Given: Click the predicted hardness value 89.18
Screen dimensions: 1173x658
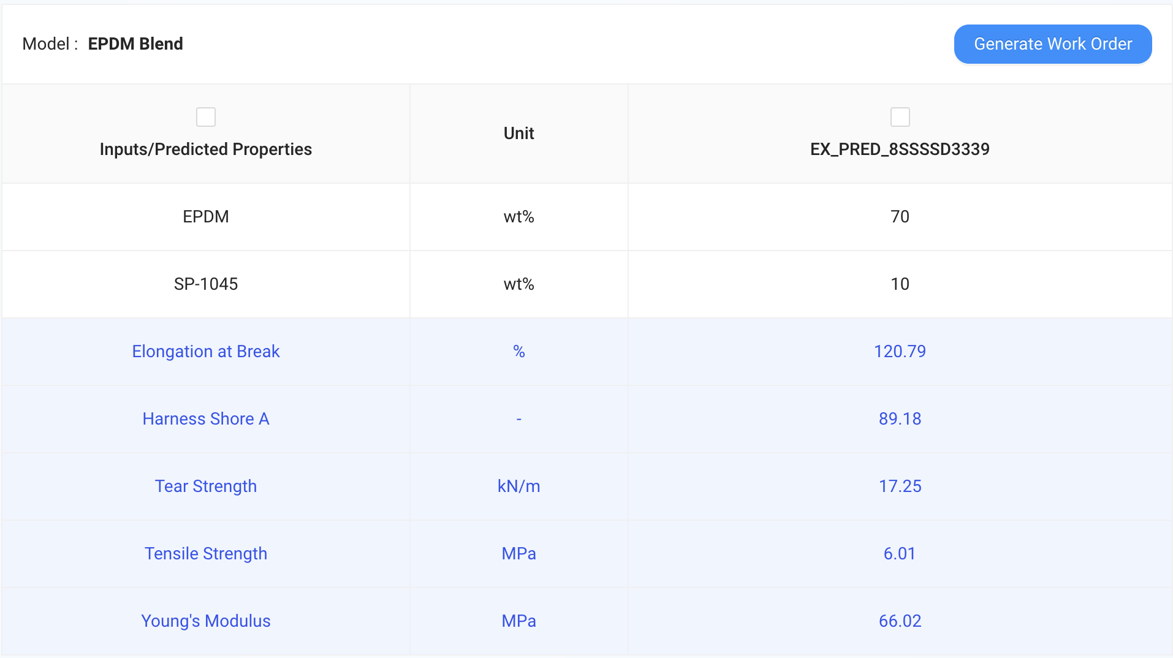Looking at the screenshot, I should coord(900,419).
